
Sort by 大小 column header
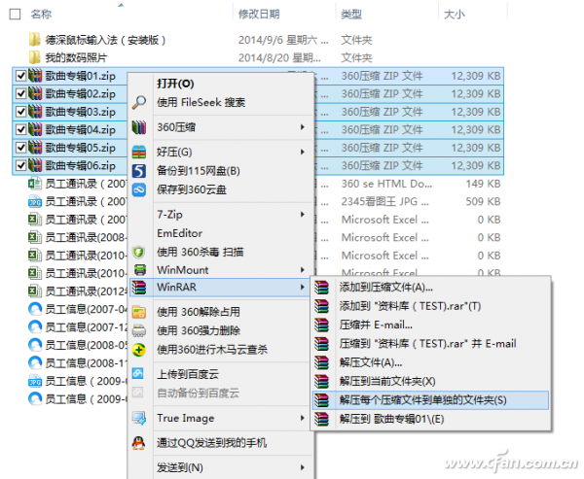coord(454,15)
